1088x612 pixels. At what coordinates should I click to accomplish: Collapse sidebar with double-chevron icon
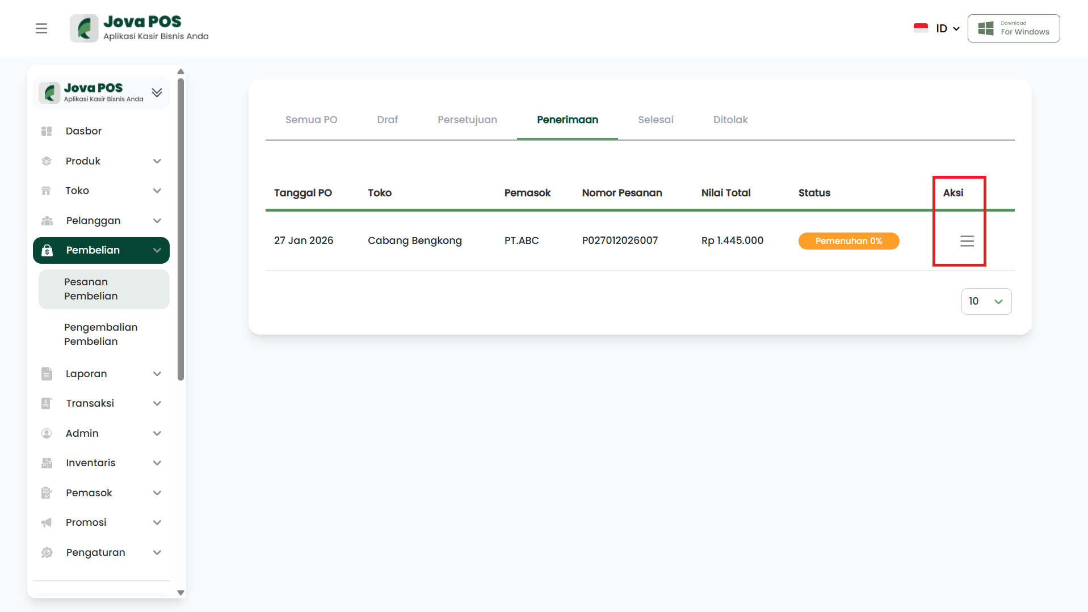pyautogui.click(x=157, y=92)
